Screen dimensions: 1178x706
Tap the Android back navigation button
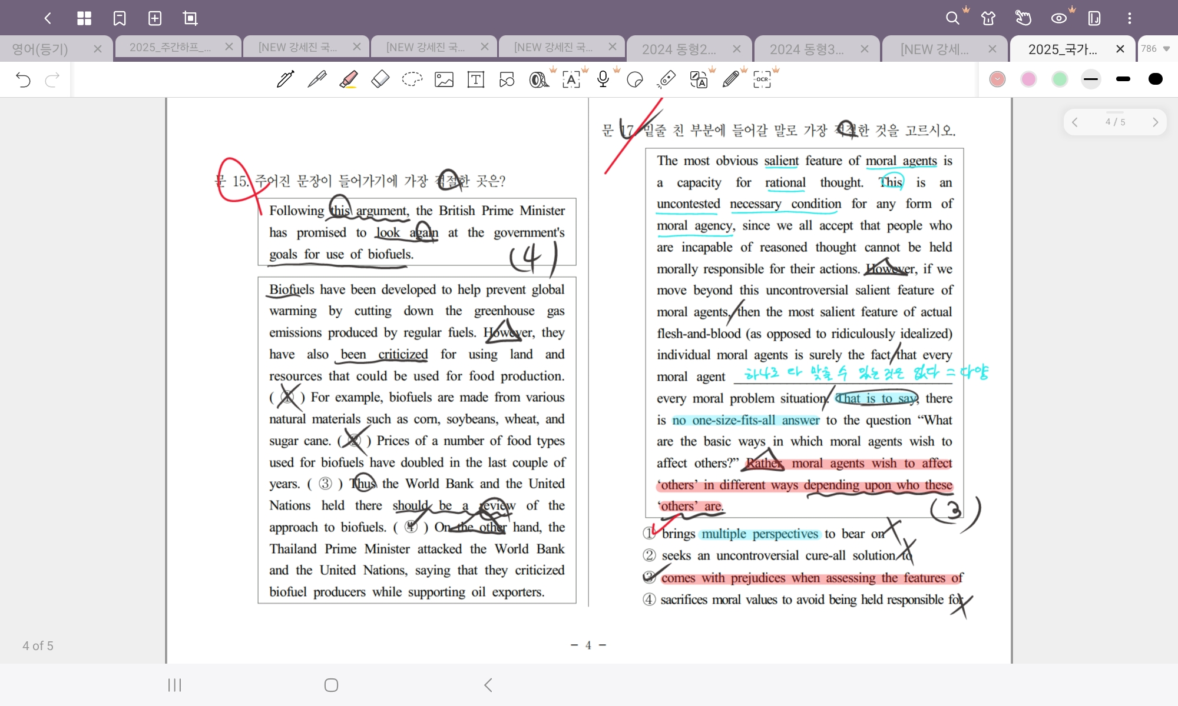[x=488, y=685]
